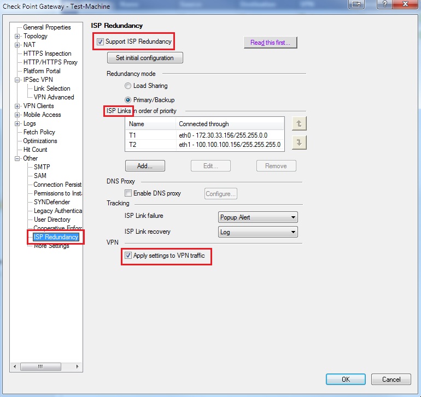Select Primary/Backup redundancy mode
This screenshot has height=397, width=421.
(128, 100)
